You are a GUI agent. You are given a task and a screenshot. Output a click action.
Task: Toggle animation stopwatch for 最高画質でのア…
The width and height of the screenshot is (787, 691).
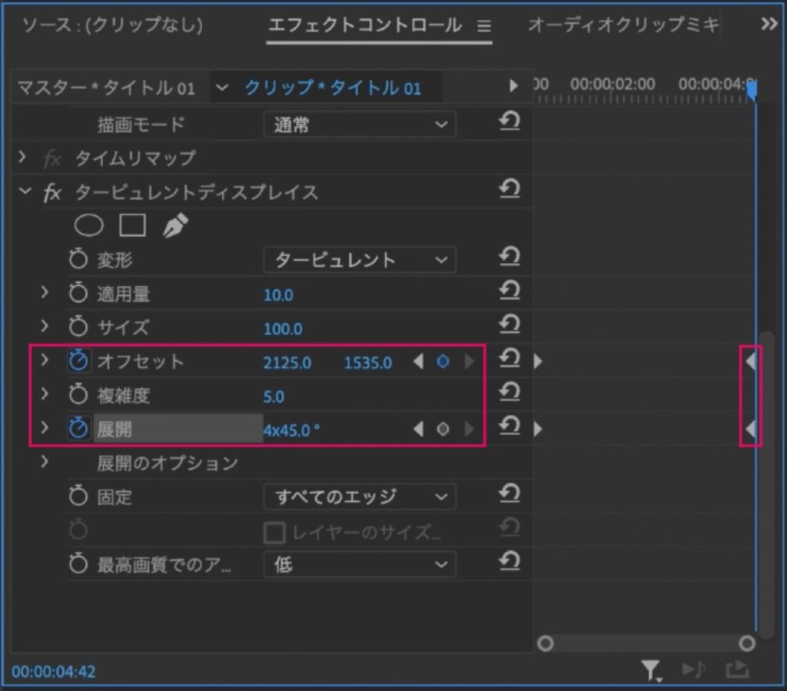point(78,563)
